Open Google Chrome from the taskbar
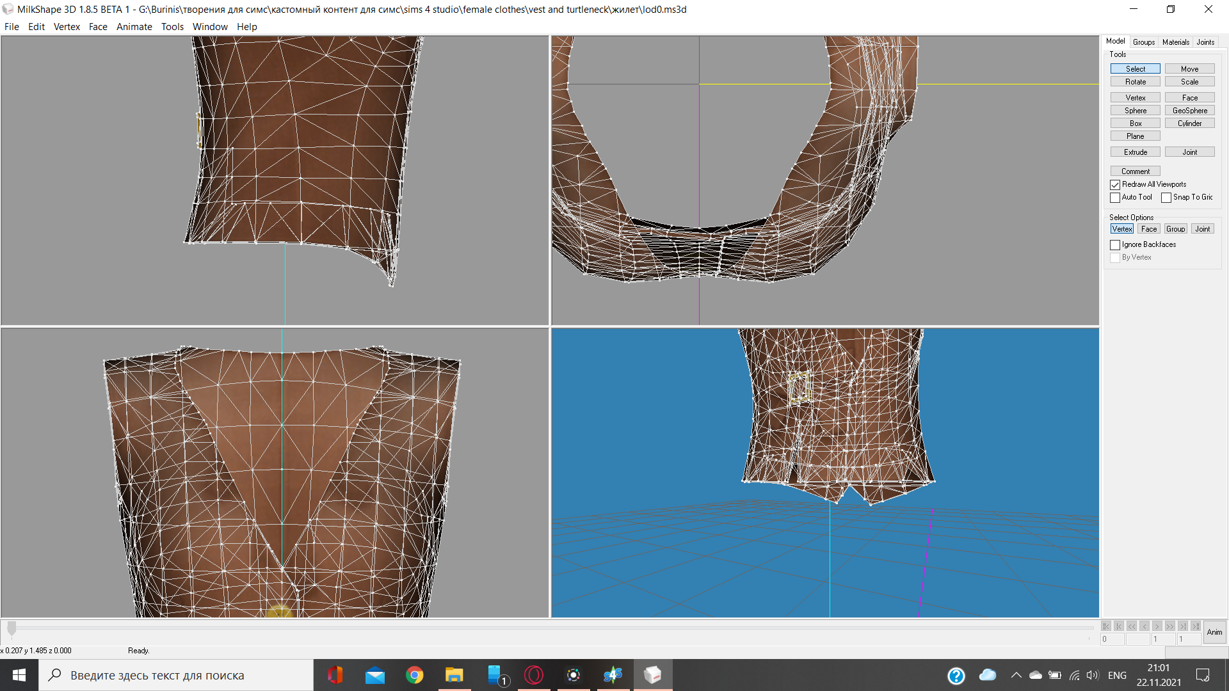The height and width of the screenshot is (691, 1229). 414,675
